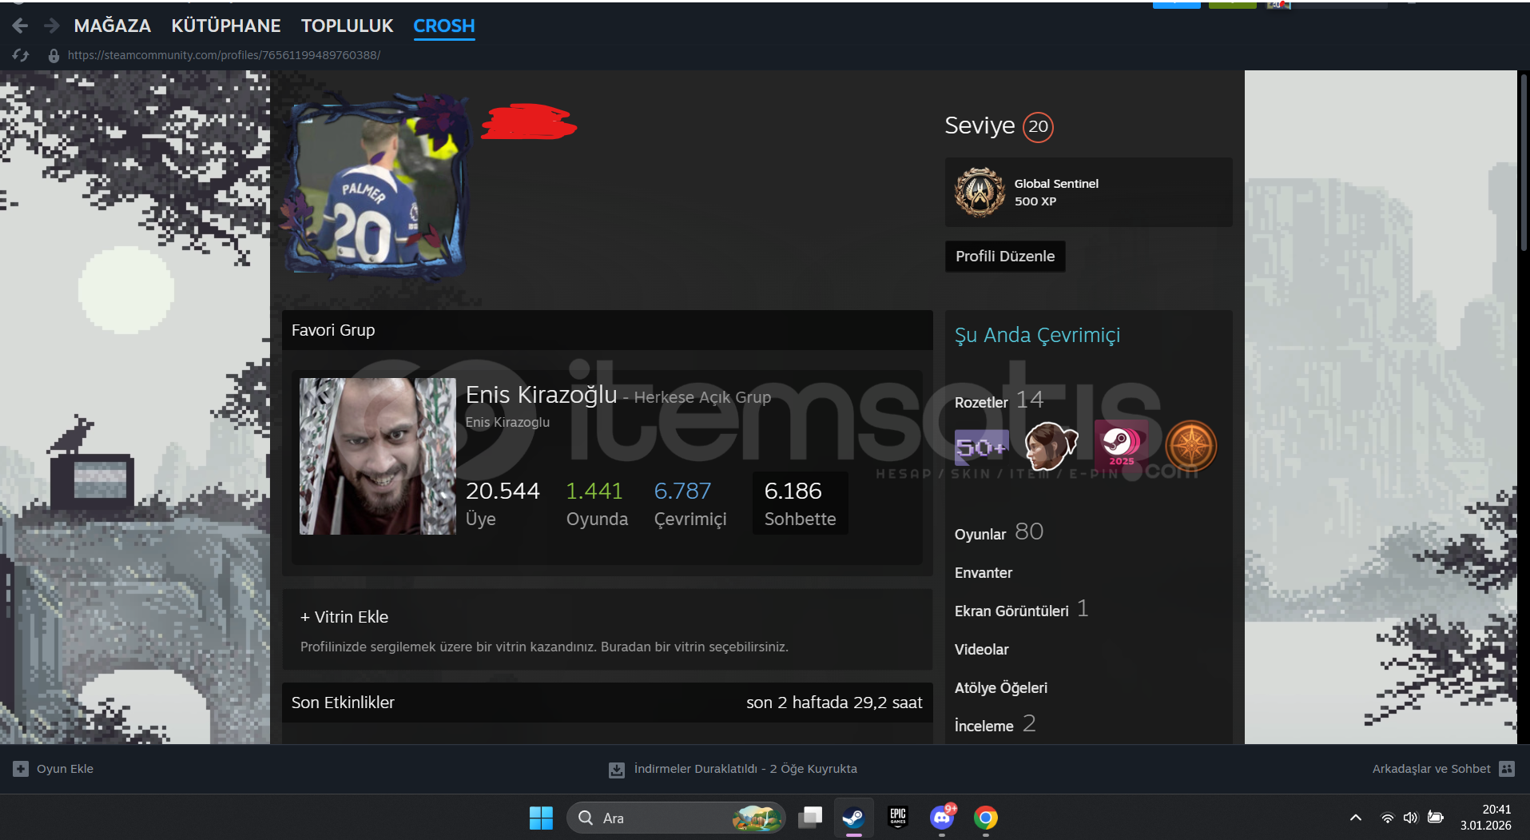Click the 6.787 Çevrimiçi stat
Viewport: 1530px width, 840px height.
(x=690, y=504)
